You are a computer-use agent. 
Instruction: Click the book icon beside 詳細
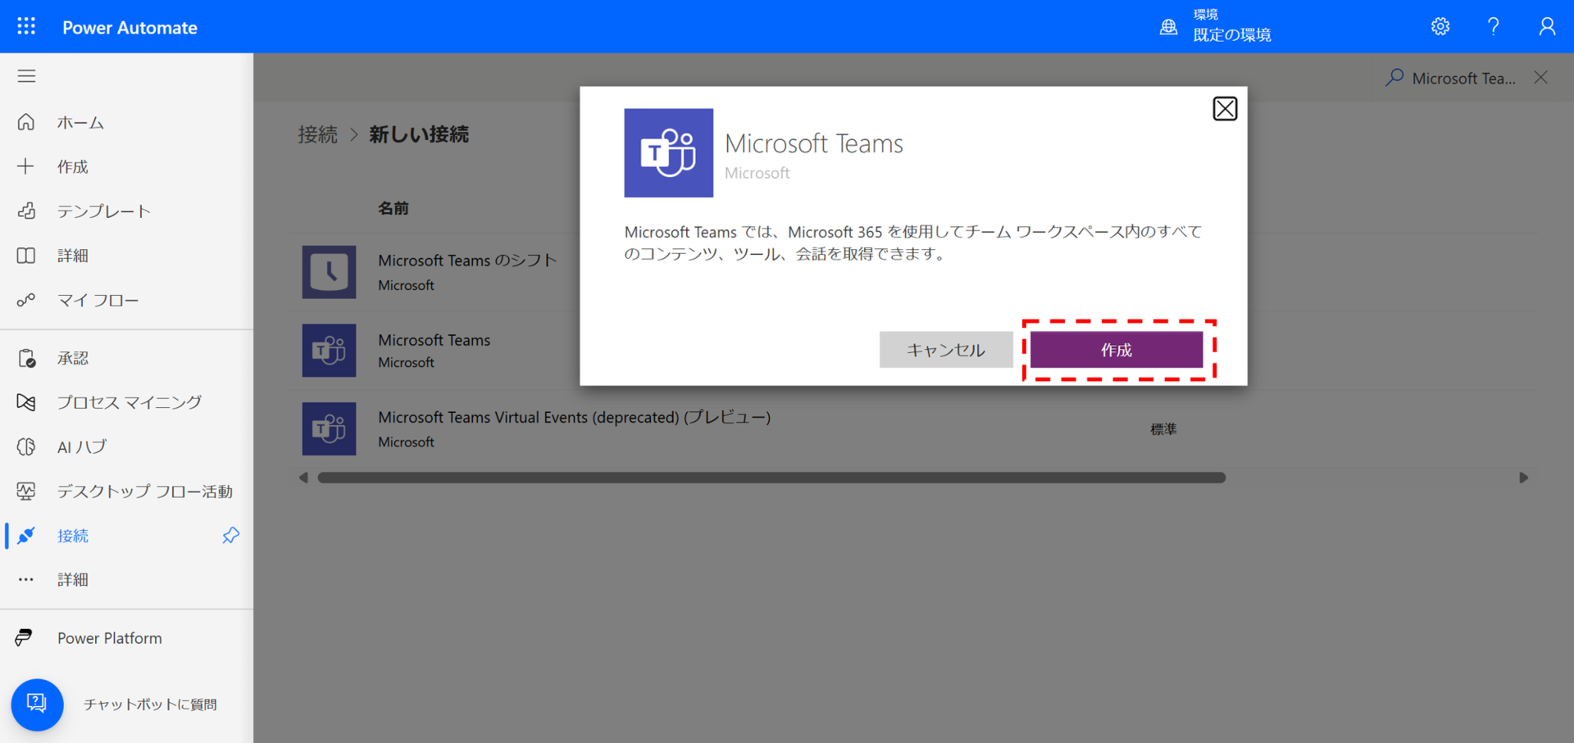tap(26, 256)
